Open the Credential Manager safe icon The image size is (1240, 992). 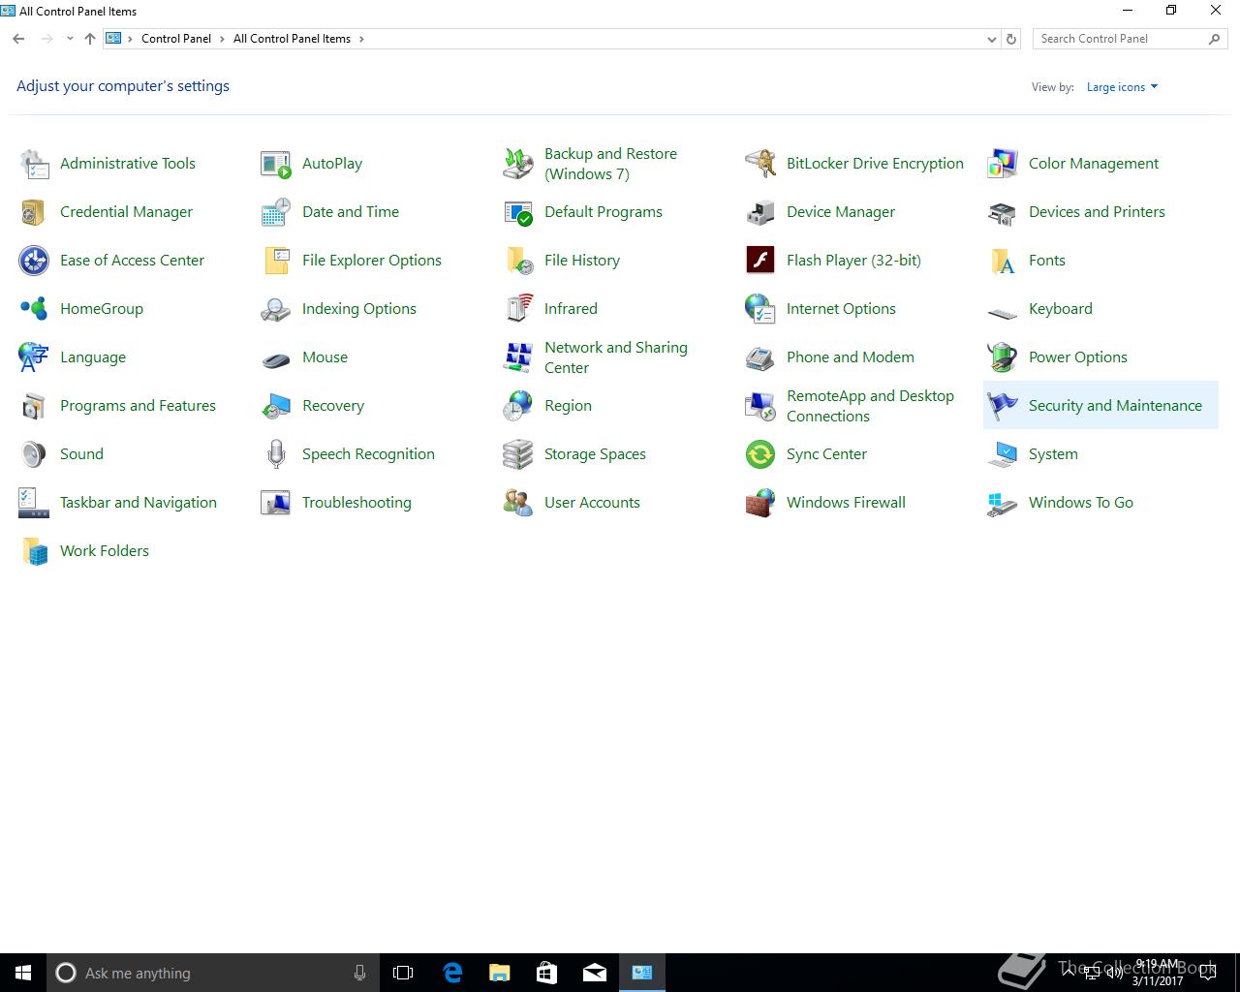point(34,212)
